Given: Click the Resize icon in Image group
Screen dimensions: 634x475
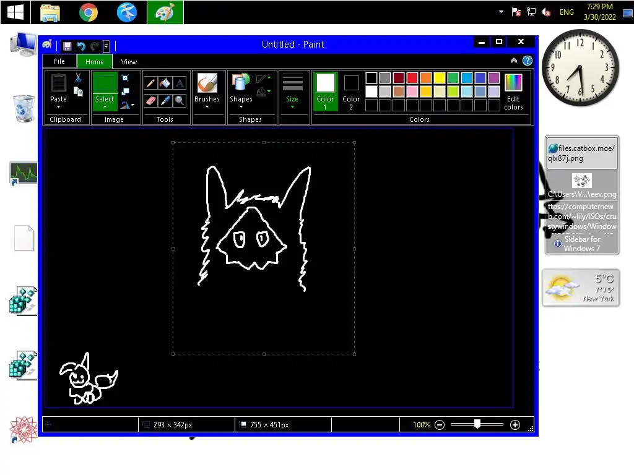Looking at the screenshot, I should tap(125, 92).
